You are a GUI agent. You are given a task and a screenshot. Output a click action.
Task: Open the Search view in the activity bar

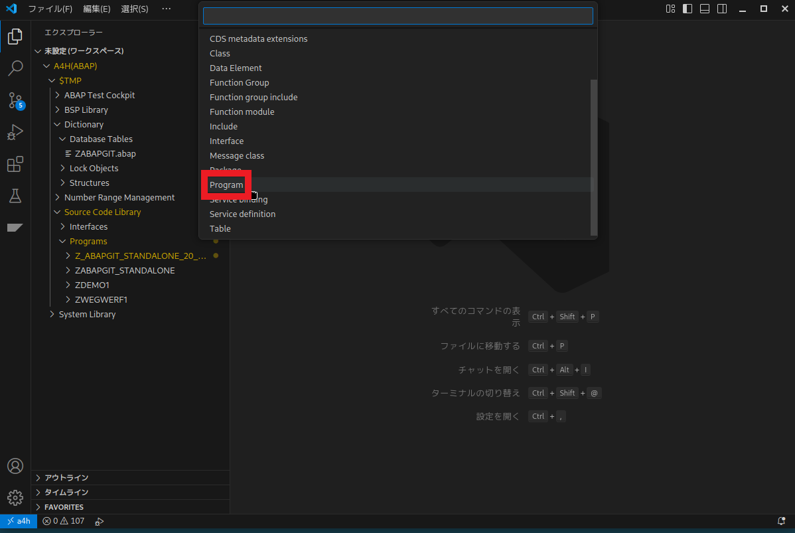(x=15, y=68)
